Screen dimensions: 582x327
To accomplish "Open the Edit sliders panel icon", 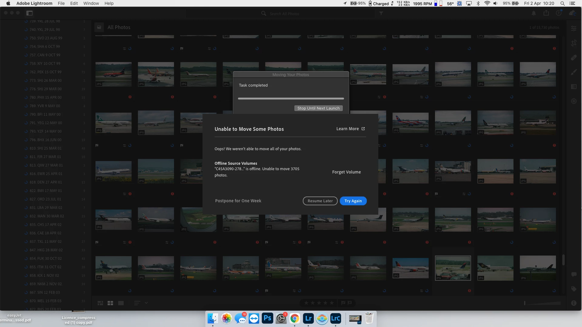I will pos(574,28).
